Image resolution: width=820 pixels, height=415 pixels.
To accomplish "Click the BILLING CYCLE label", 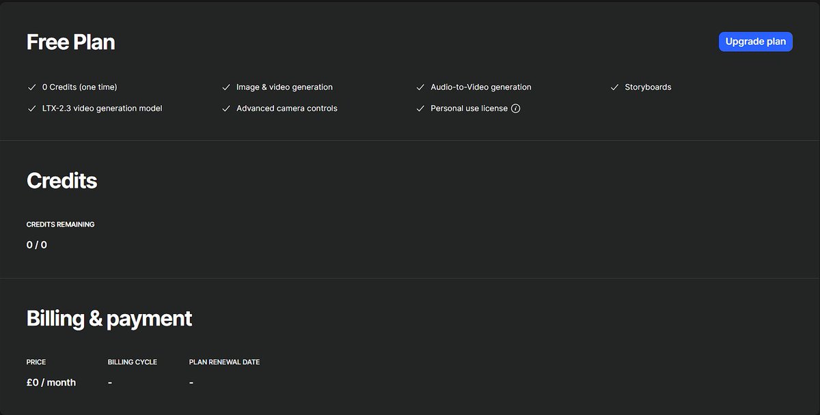I will coord(133,362).
